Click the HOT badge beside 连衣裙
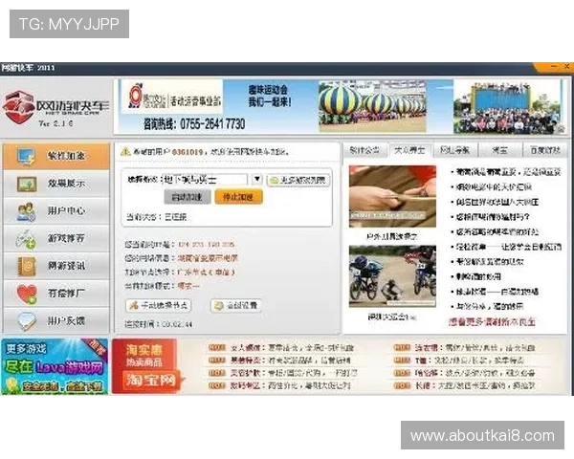 (x=402, y=347)
